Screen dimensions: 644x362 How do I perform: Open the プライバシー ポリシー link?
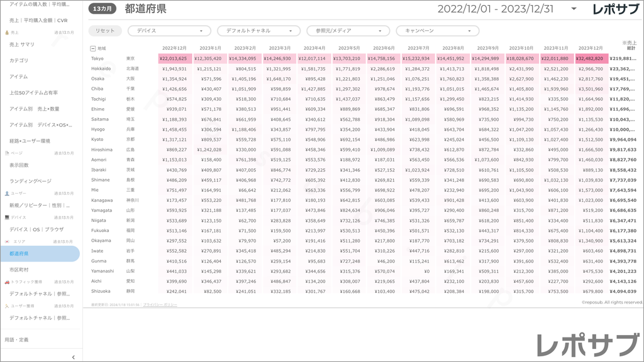160,304
